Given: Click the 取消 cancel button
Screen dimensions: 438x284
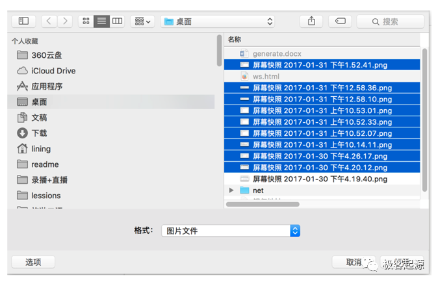Looking at the screenshot, I should [x=354, y=262].
